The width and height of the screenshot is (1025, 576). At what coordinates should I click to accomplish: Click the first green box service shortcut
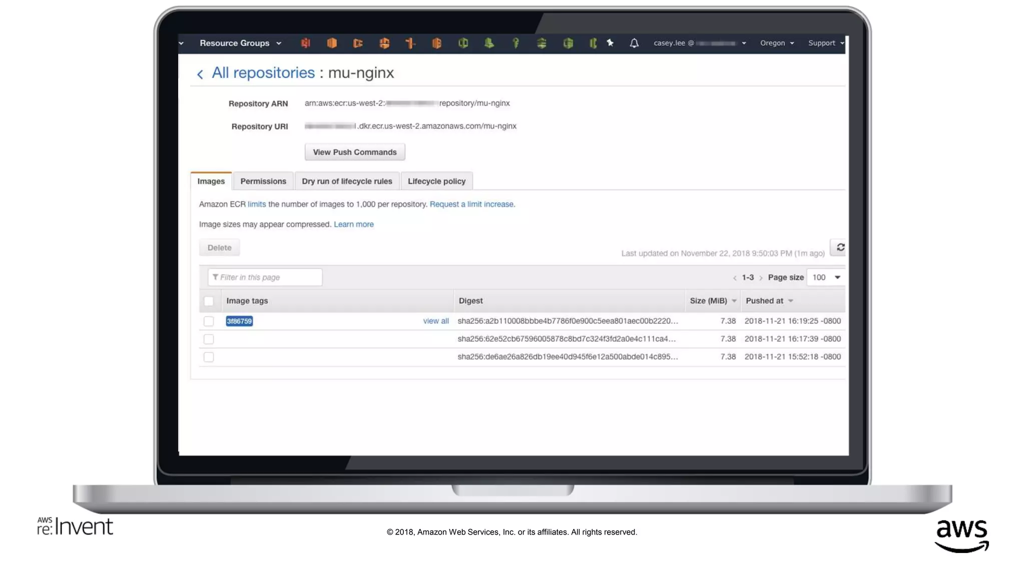click(x=463, y=43)
